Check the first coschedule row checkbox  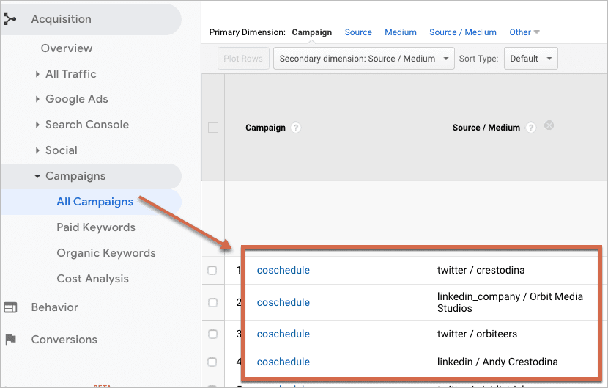coord(212,270)
